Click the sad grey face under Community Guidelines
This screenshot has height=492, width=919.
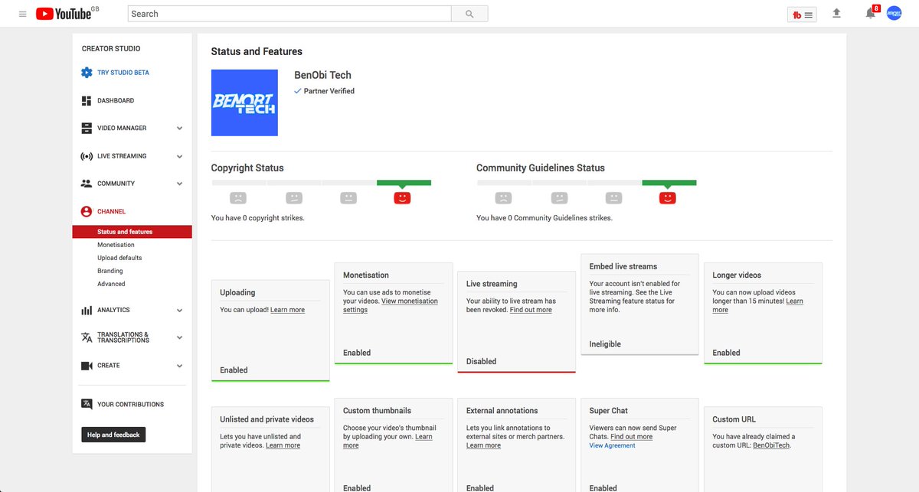(503, 197)
